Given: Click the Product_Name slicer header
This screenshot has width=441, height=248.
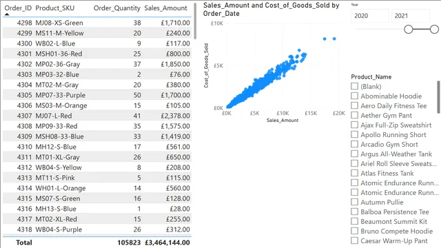Looking at the screenshot, I should (371, 76).
